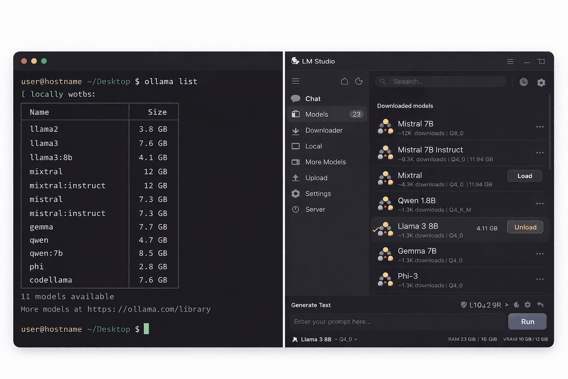Image resolution: width=568 pixels, height=379 pixels.
Task: Click the home icon in LM Studio
Action: (344, 81)
